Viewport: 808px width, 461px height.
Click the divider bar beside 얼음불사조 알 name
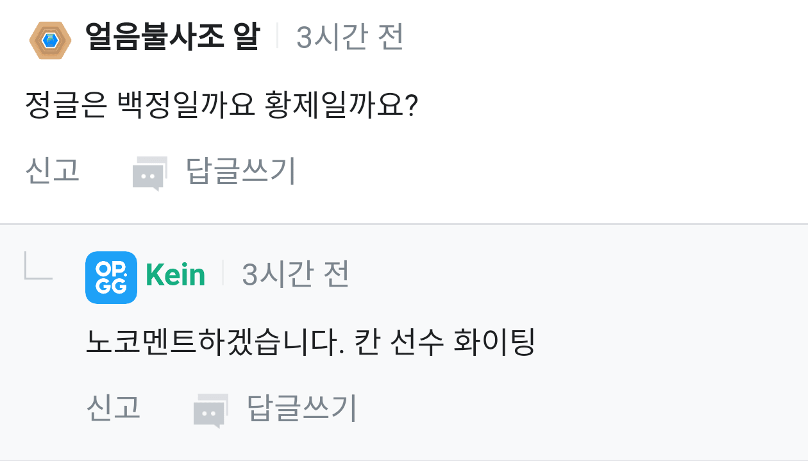278,36
